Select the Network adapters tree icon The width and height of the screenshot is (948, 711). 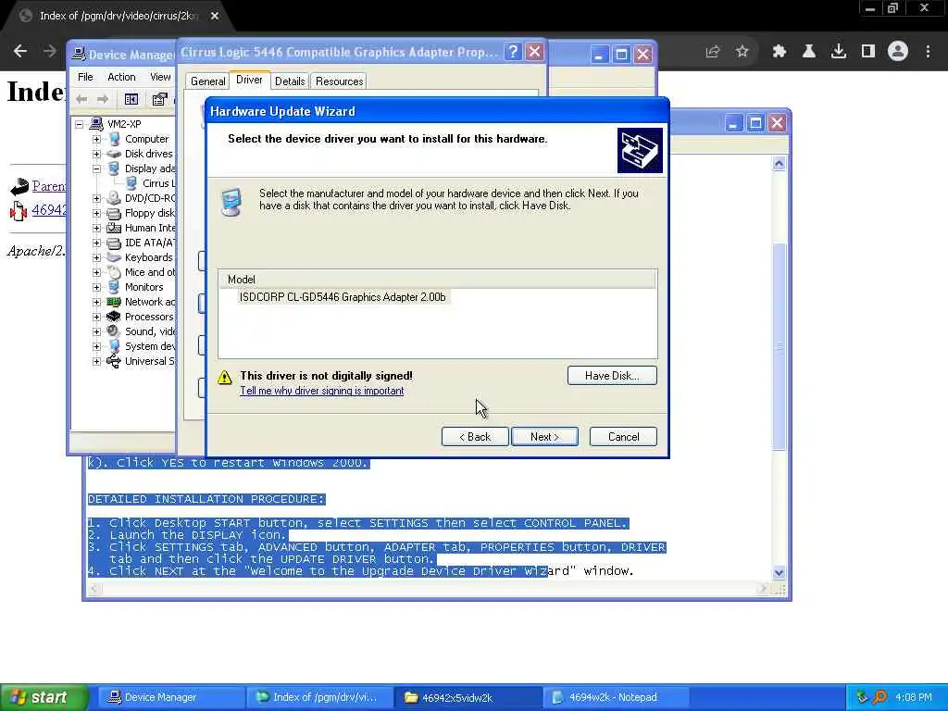114,302
